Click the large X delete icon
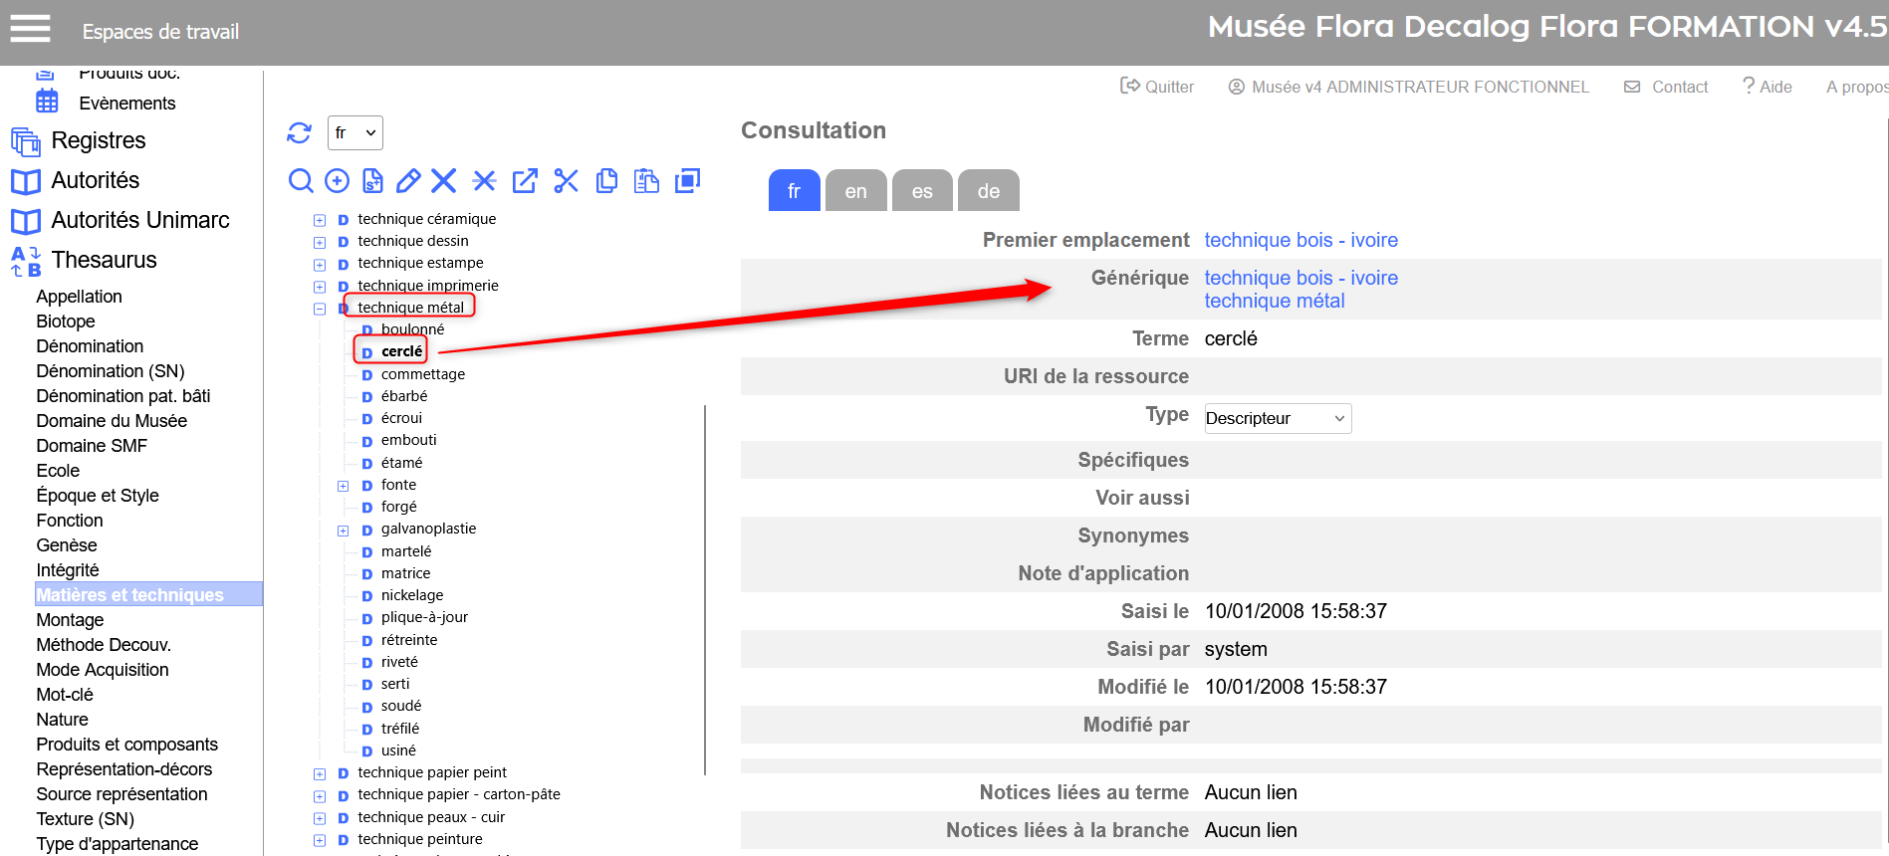Image resolution: width=1889 pixels, height=856 pixels. [x=444, y=180]
